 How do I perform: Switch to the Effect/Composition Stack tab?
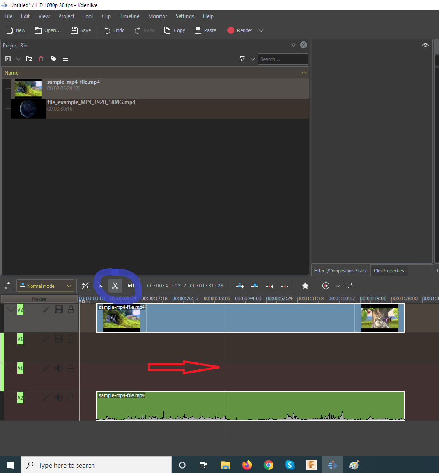click(x=340, y=271)
